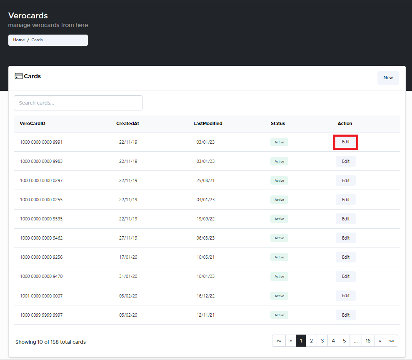
Task: Click Active status badge for card 9983
Action: (279, 161)
